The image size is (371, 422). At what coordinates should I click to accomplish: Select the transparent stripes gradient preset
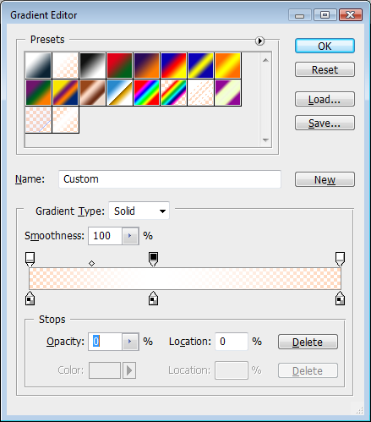click(201, 93)
